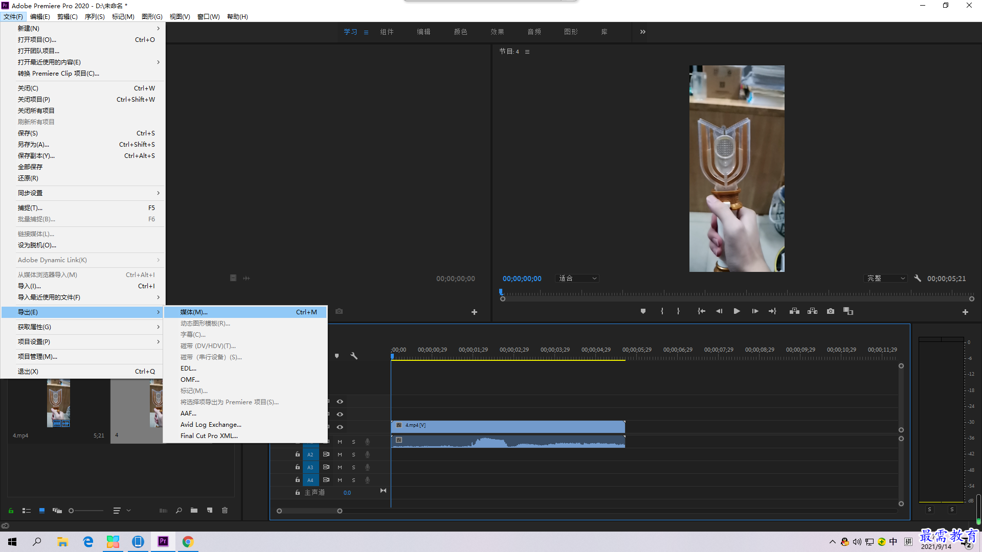Open Creative Cloud status icon at bottom-left

click(x=5, y=525)
